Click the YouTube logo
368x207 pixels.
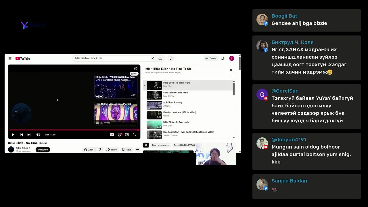(23, 58)
